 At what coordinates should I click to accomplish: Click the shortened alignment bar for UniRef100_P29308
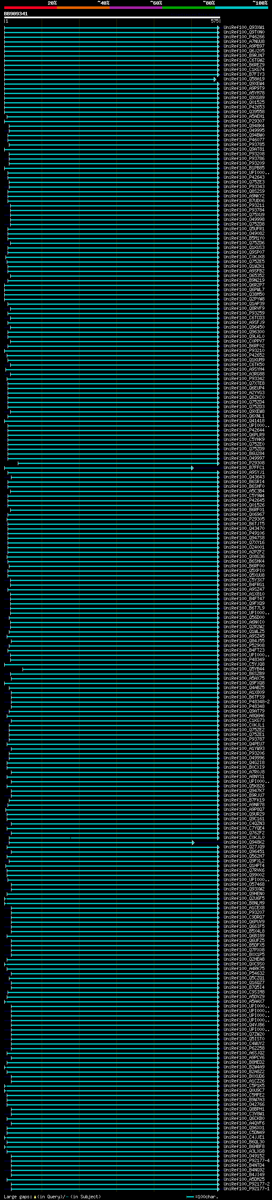119,463
